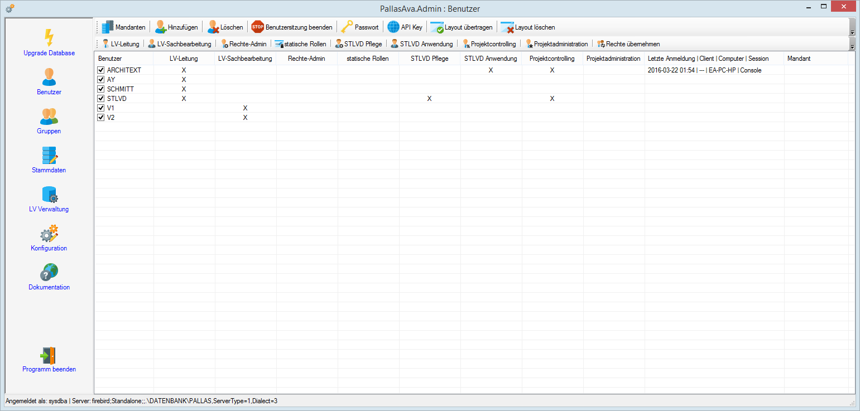Toggle the STLVD Pflege role button
Viewport: 860px width, 411px height.
tap(358, 43)
